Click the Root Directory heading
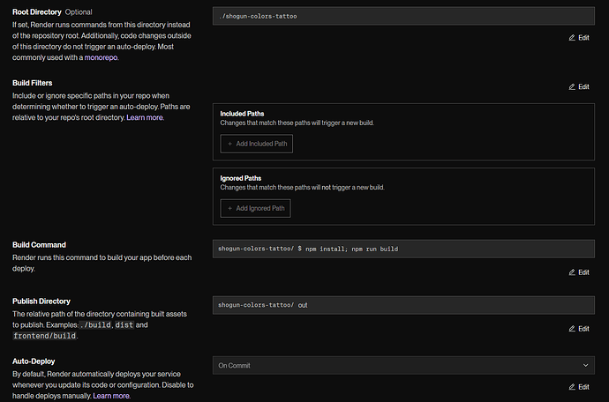Viewport: 609px width, 402px height. point(37,12)
